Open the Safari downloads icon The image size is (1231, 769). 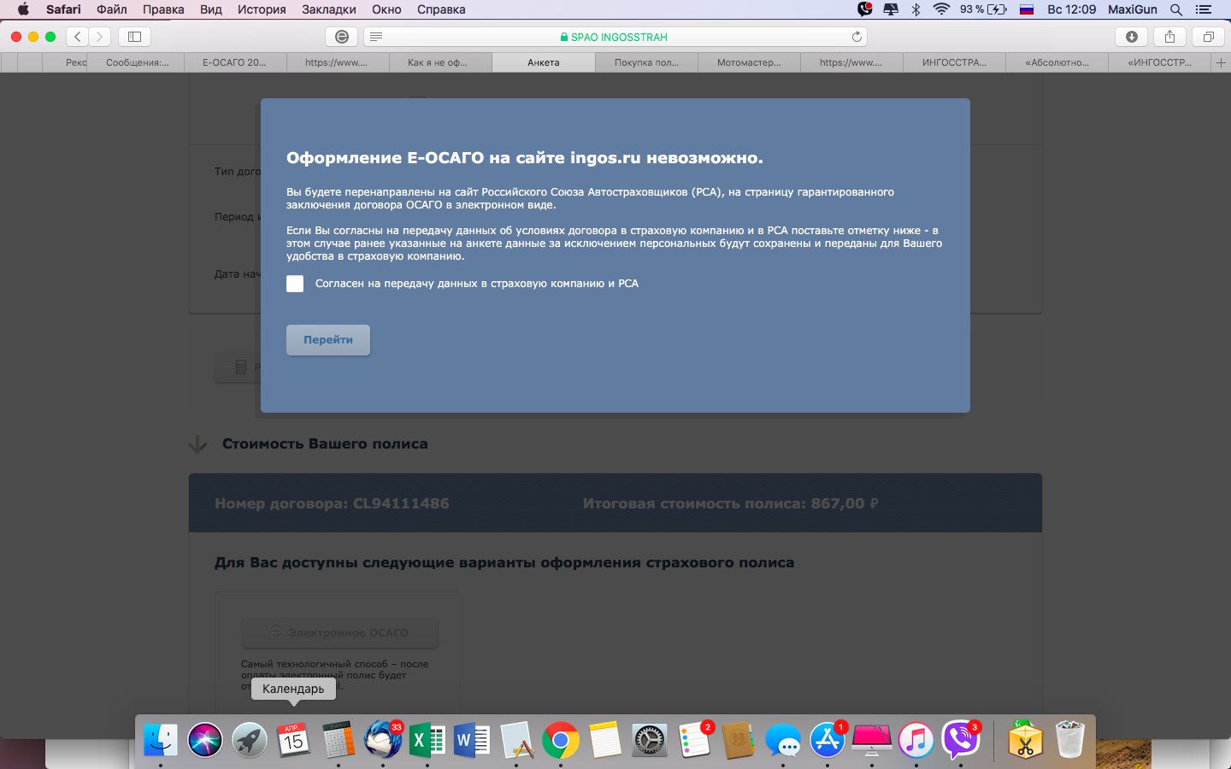(x=1131, y=37)
